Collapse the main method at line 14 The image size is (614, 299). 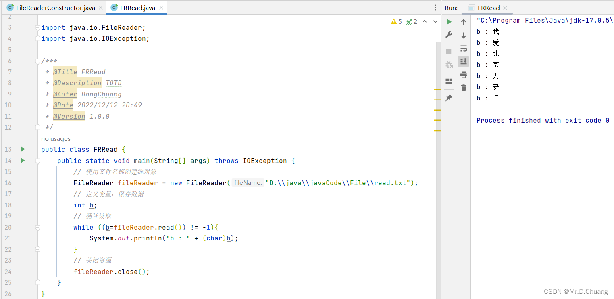pos(37,161)
